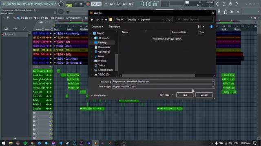Viewport: 261px width, 146px height.
Task: Toggle mute on Hook Vox track
Action: click(x=51, y=75)
